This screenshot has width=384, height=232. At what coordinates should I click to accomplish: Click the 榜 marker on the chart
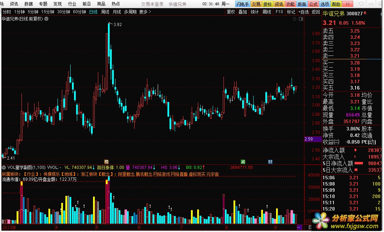coord(106,162)
